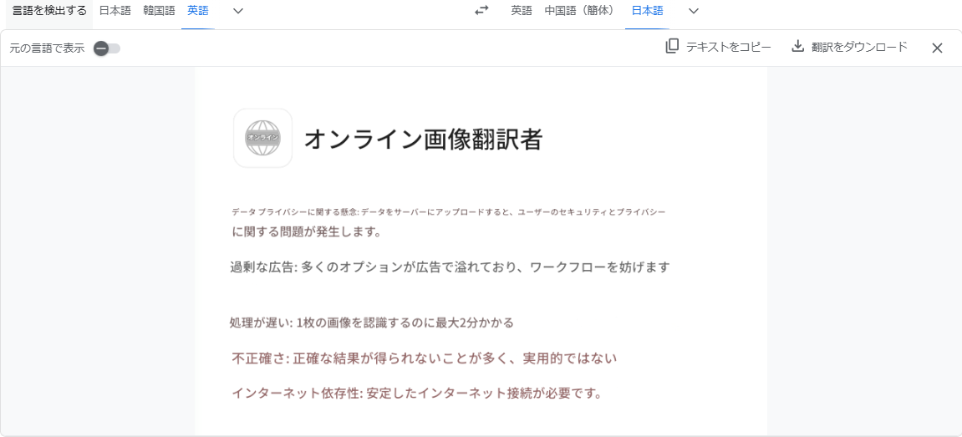
Task: Click the heading オンライン画像翻訳者
Action: (423, 140)
